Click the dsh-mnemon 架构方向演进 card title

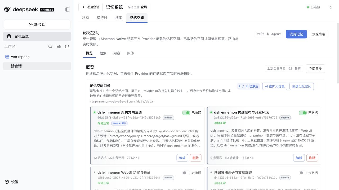point(119,112)
